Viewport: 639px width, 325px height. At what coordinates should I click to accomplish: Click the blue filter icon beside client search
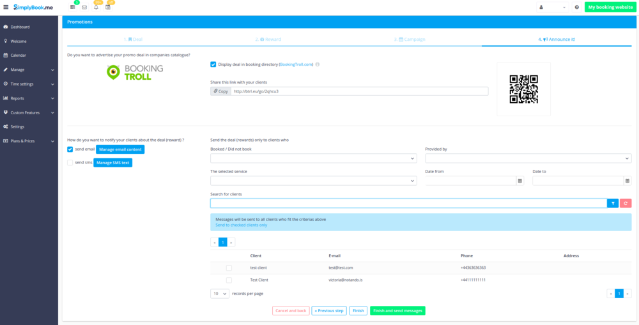(613, 203)
